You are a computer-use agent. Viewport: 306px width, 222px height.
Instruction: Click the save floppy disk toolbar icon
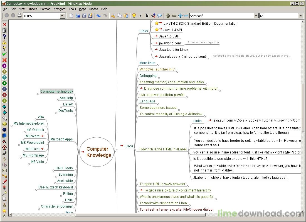click(84, 16)
